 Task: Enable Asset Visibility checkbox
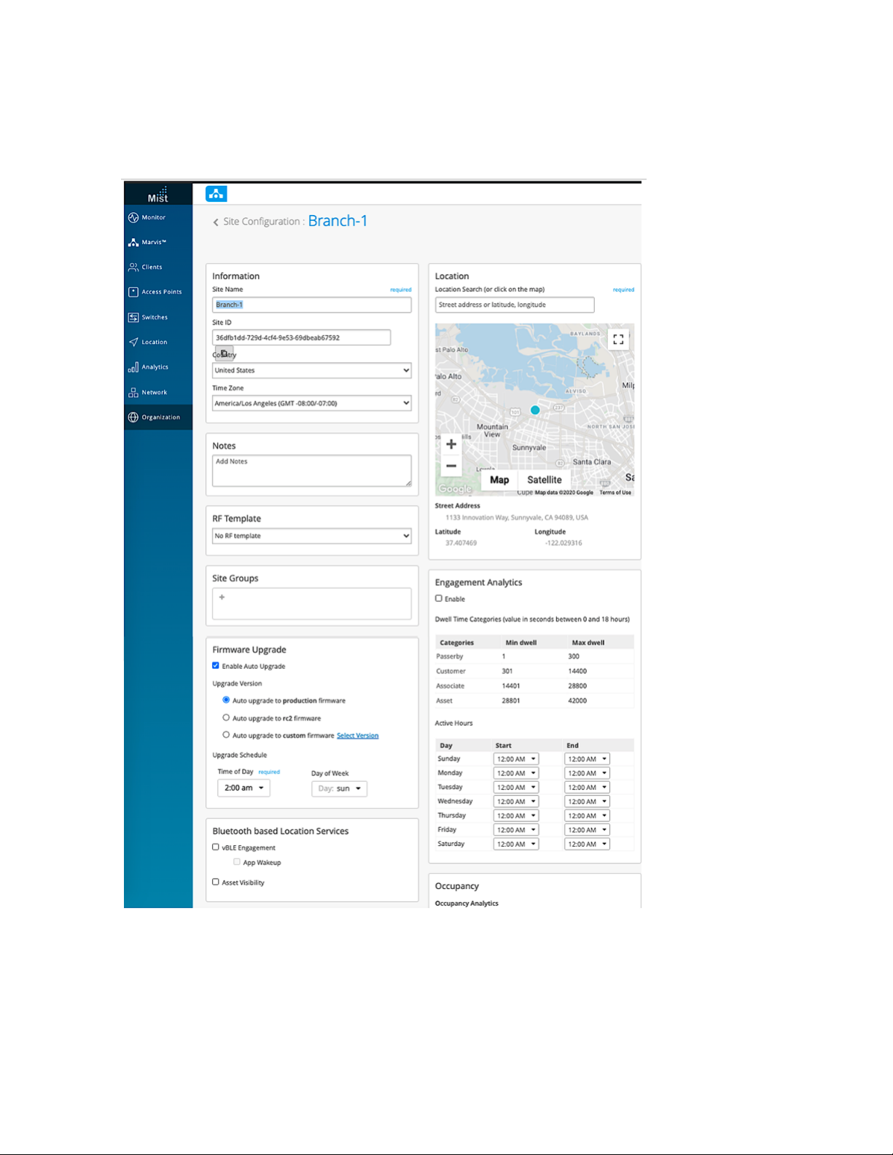pos(216,882)
